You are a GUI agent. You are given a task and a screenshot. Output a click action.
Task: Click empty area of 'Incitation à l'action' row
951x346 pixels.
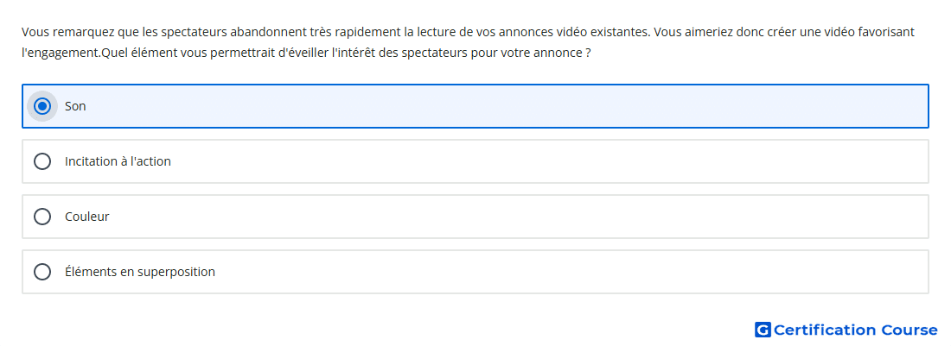pos(546,161)
